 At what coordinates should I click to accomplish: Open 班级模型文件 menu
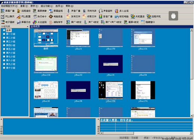coord(9,6)
